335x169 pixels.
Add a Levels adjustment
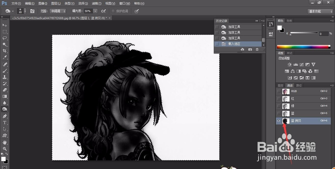point(296,64)
